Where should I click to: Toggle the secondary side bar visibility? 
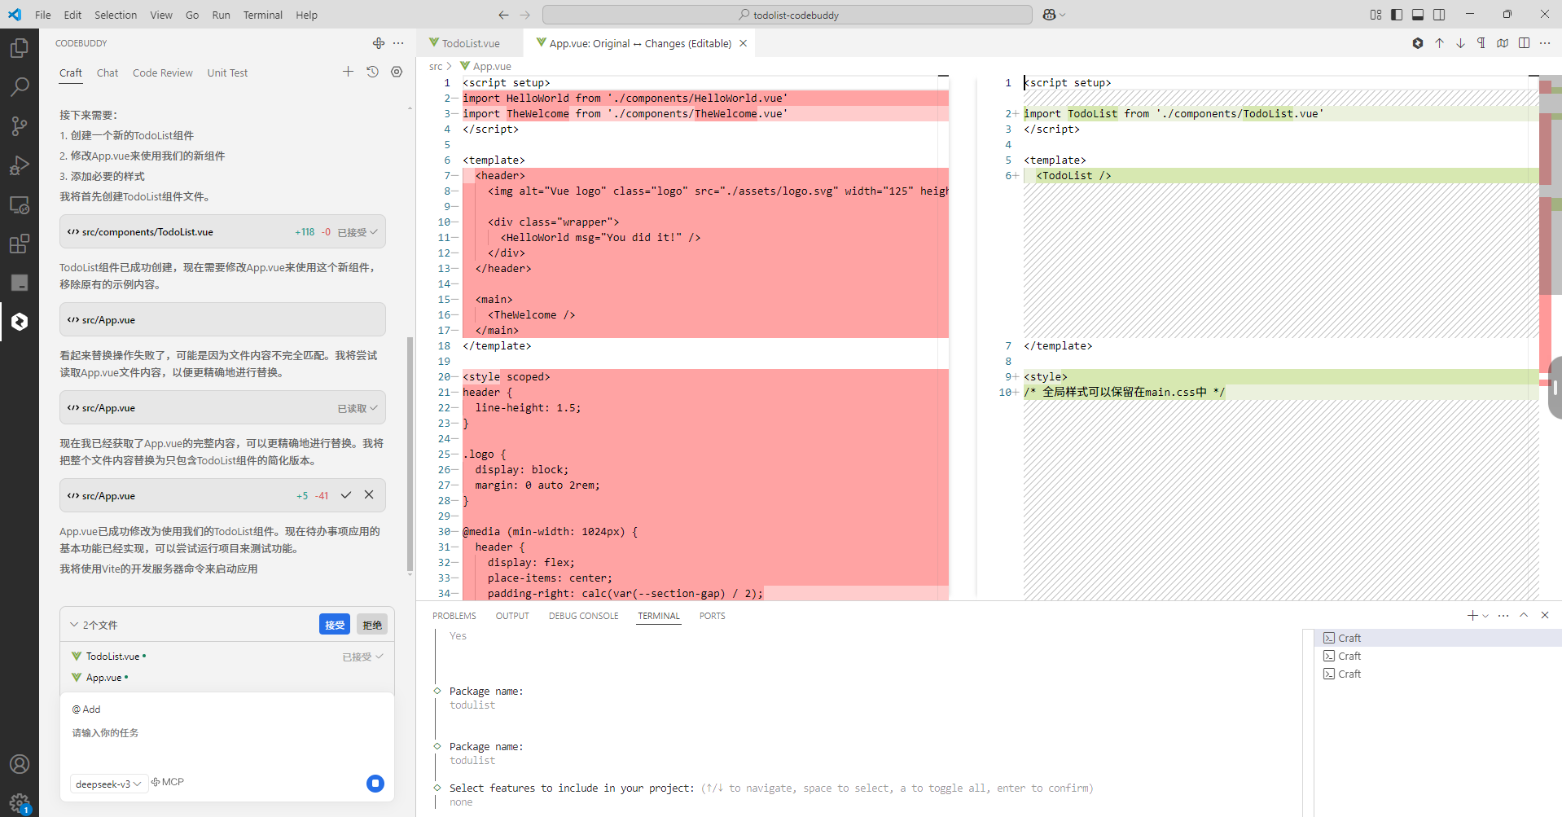[1439, 15]
